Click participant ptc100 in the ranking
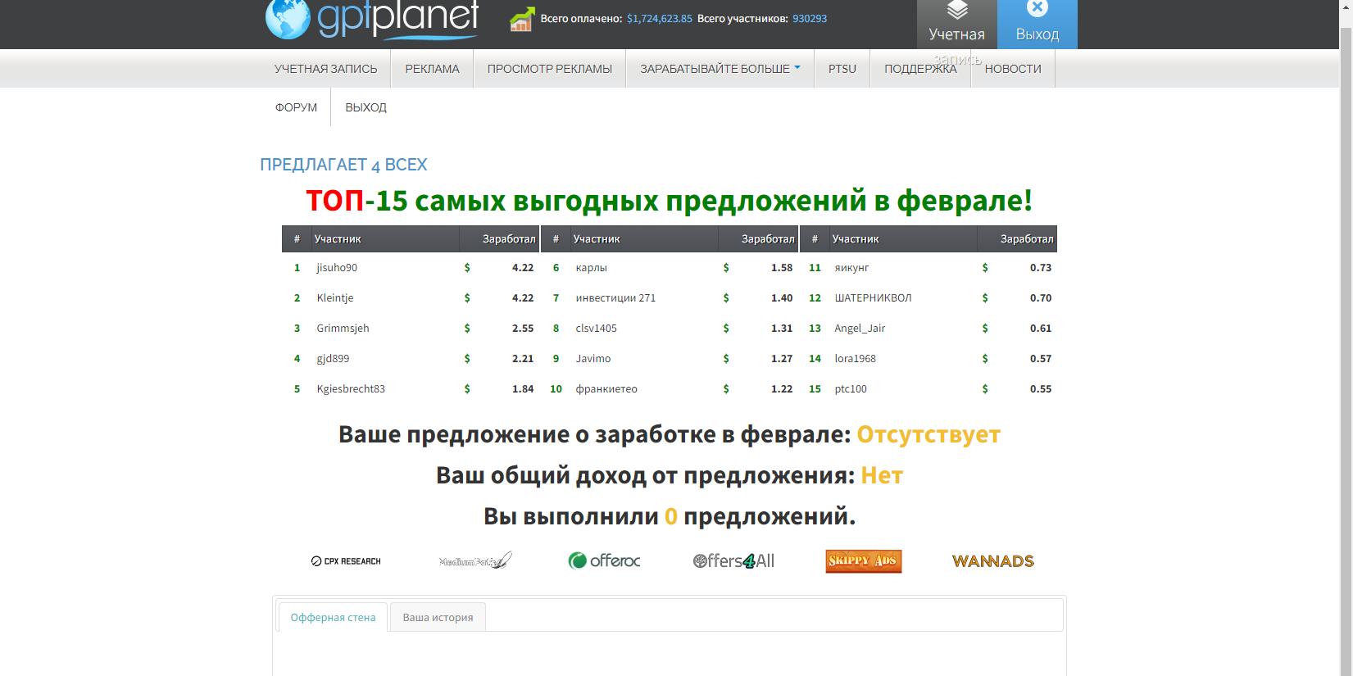1353x676 pixels. pyautogui.click(x=851, y=389)
